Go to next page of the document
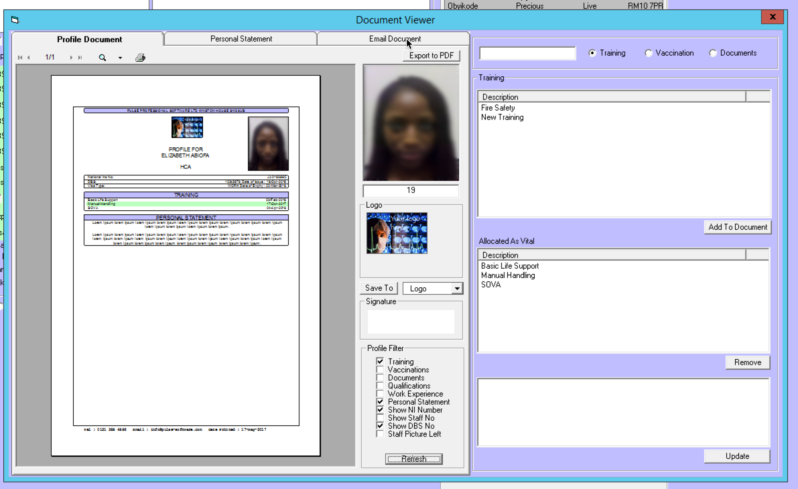This screenshot has width=798, height=489. click(71, 58)
